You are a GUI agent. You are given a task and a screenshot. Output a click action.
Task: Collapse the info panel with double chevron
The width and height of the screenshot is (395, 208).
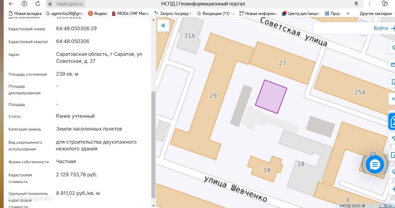(163, 26)
